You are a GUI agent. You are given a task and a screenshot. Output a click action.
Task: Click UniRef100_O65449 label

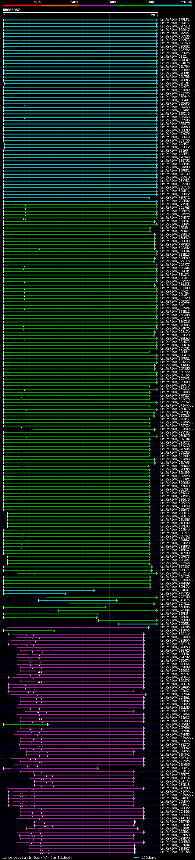point(175,97)
